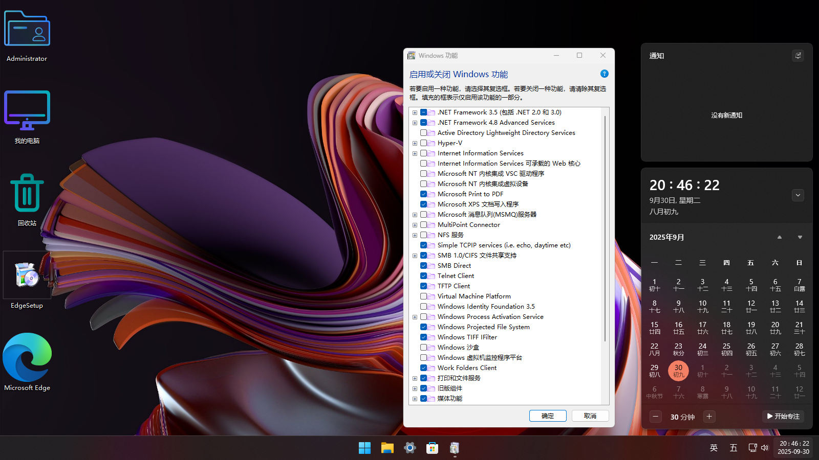This screenshot has width=819, height=460.
Task: Expand SMB 1.0/CIFS 文件共享支持 node
Action: [415, 256]
